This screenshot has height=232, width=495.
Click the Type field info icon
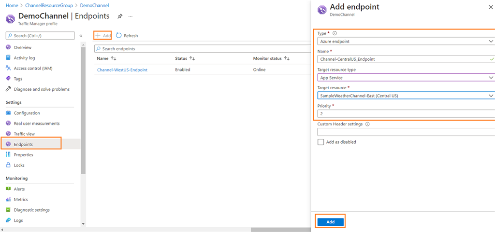[335, 33]
